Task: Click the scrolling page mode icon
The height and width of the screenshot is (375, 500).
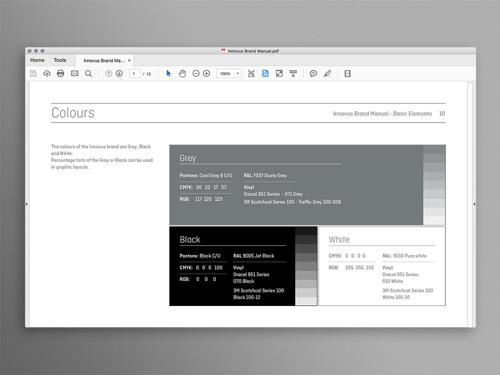Action: (x=251, y=73)
